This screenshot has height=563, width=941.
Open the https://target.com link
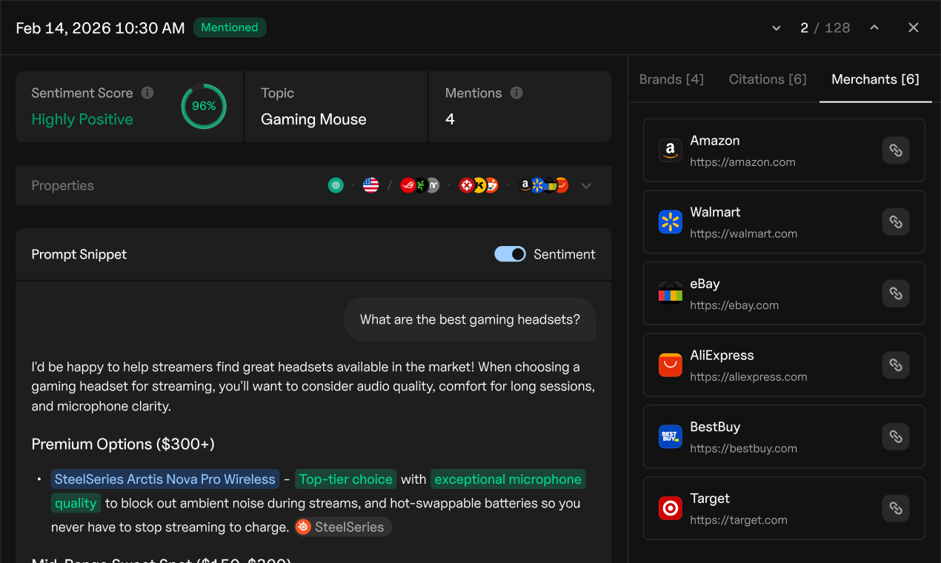pos(739,520)
